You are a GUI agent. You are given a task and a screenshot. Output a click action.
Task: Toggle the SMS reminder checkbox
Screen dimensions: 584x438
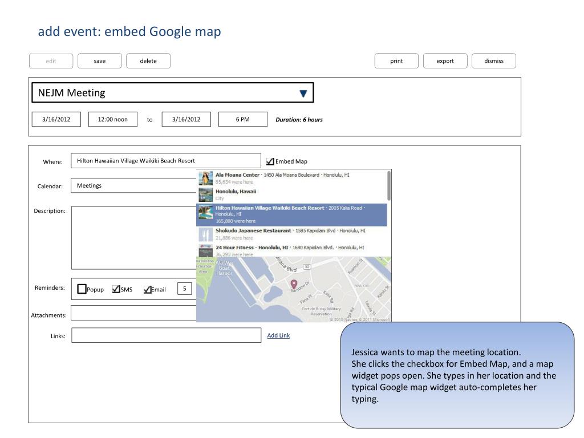pyautogui.click(x=116, y=289)
